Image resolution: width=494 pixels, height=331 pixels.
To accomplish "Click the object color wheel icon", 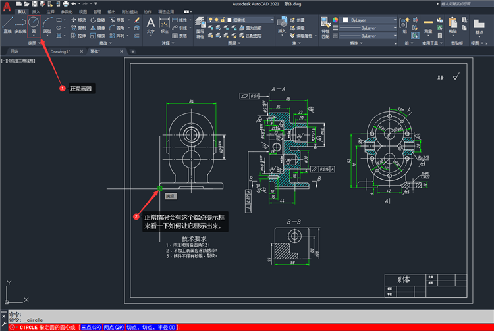I will point(335,20).
